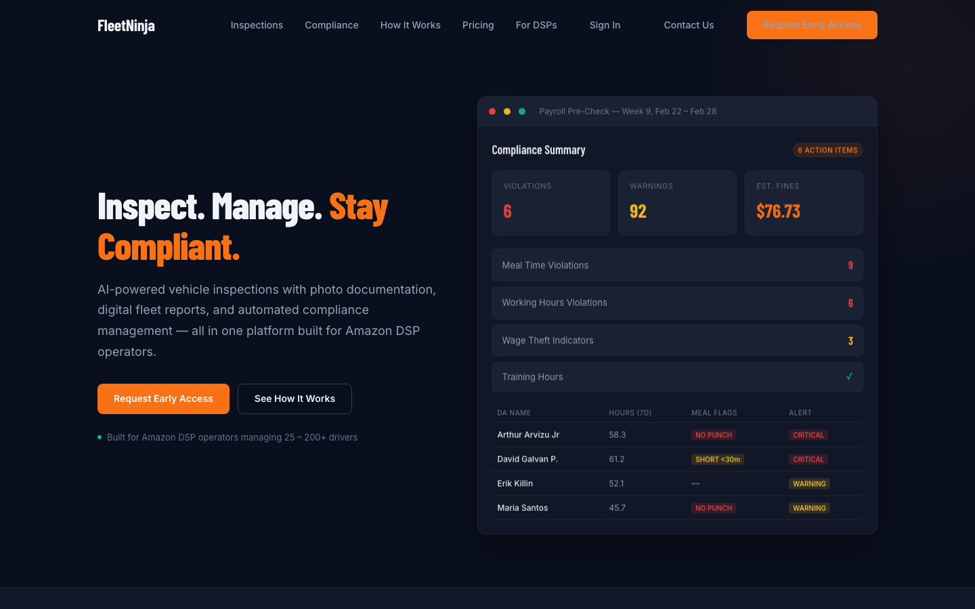Screen dimensions: 975x609
Task: Click the 52.1 hours value
Action: tap(617, 484)
